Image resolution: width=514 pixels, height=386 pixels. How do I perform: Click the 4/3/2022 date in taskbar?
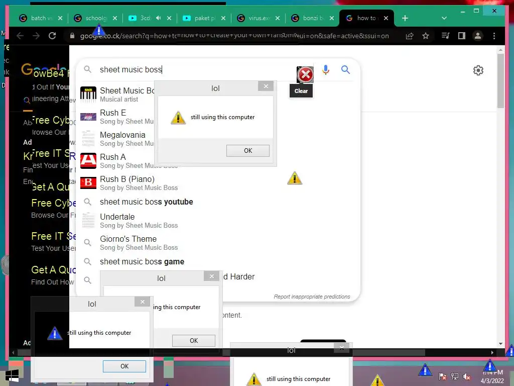pos(492,381)
